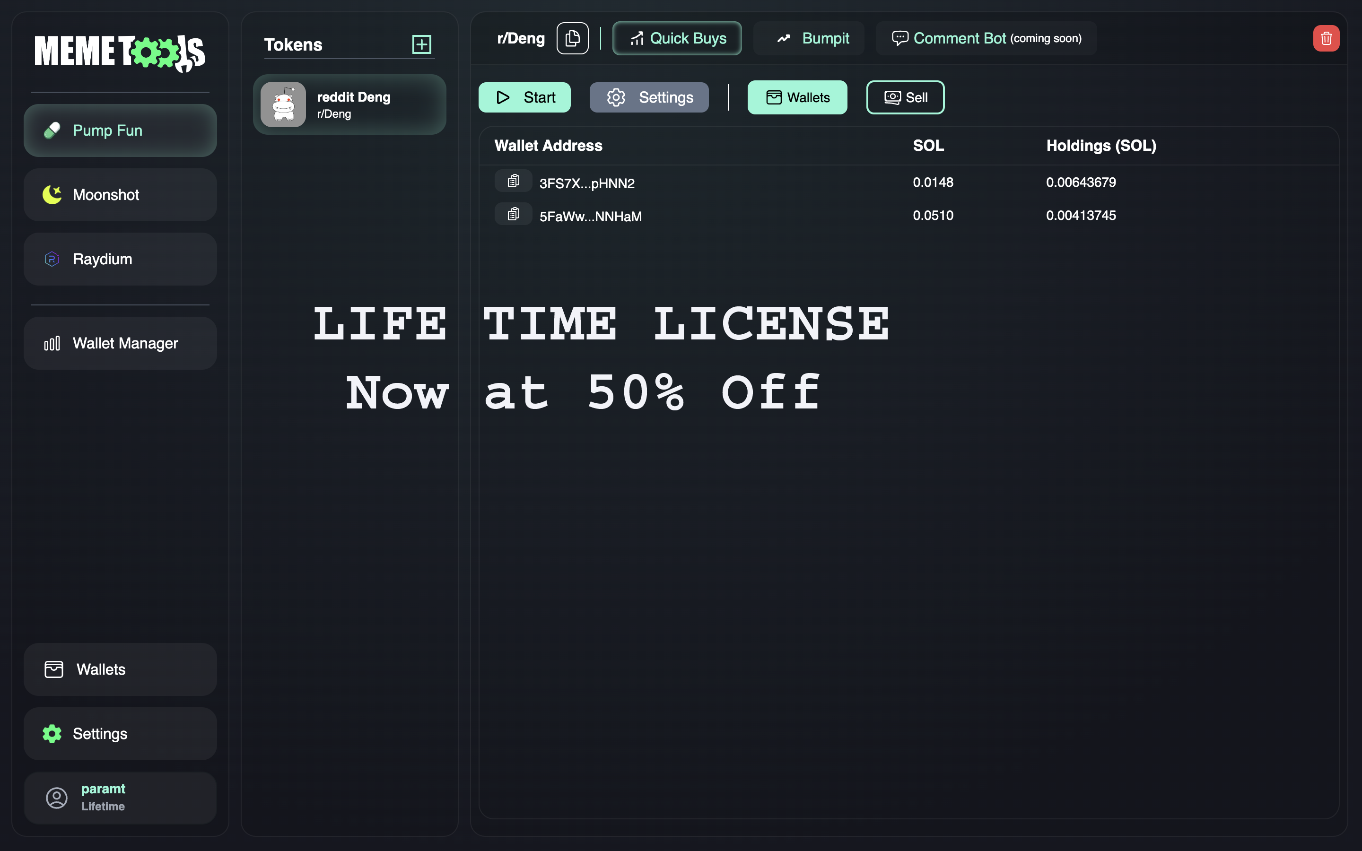The width and height of the screenshot is (1362, 851).
Task: Click the r/Deng title in header
Action: coord(521,38)
